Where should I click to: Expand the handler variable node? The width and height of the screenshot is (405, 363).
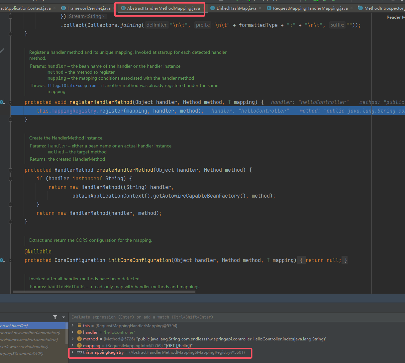[73, 332]
